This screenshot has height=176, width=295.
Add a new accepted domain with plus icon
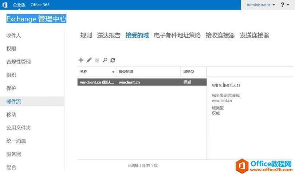click(x=81, y=60)
